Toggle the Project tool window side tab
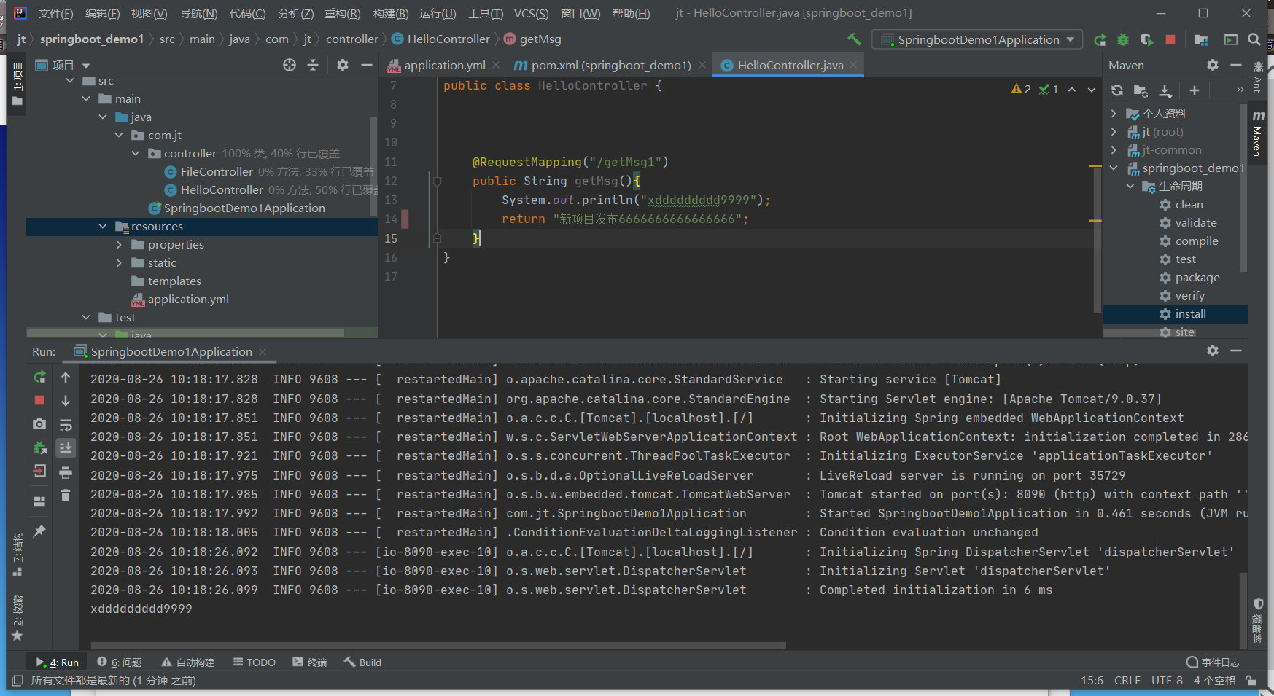This screenshot has height=696, width=1274. pos(17,84)
